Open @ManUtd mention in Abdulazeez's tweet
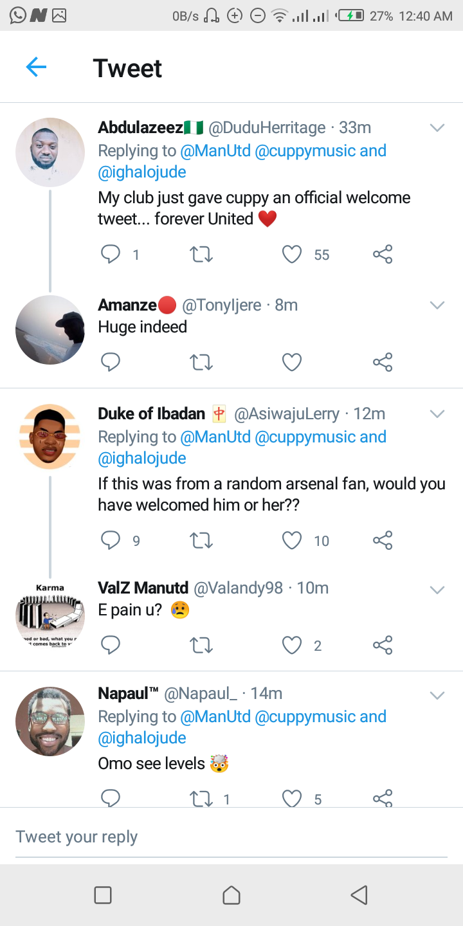The image size is (463, 926). point(215,151)
